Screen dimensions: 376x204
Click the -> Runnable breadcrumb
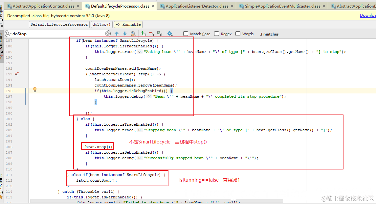128,24
